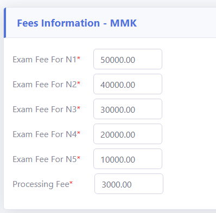216x213 pixels.
Task: Click the "Processing Fee" label
Action: pyautogui.click(x=41, y=184)
